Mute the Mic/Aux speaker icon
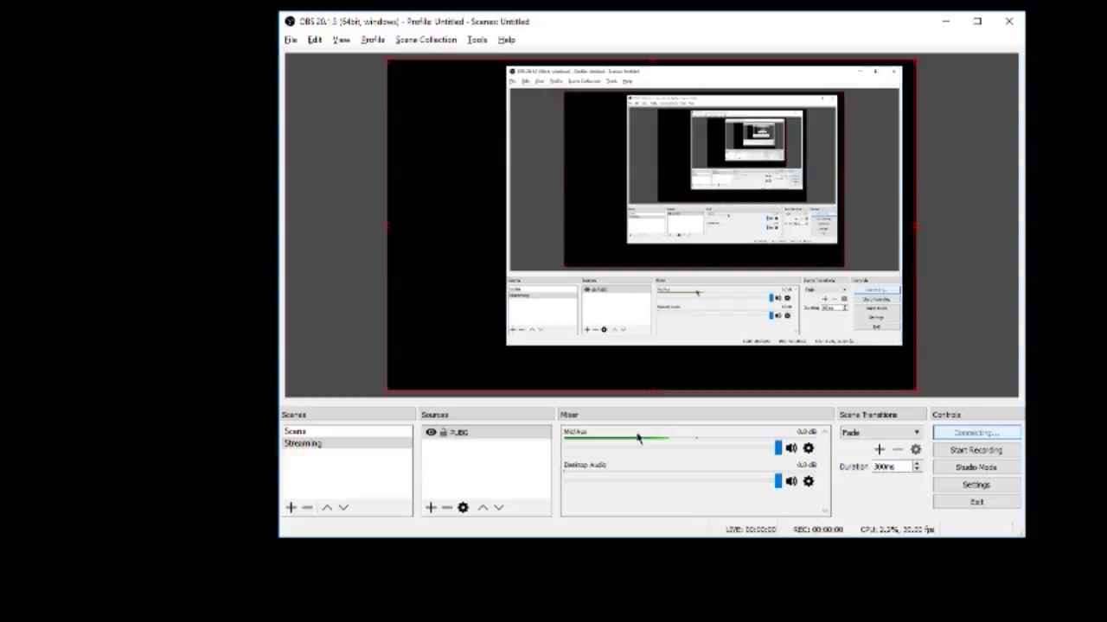The width and height of the screenshot is (1107, 622). click(790, 447)
